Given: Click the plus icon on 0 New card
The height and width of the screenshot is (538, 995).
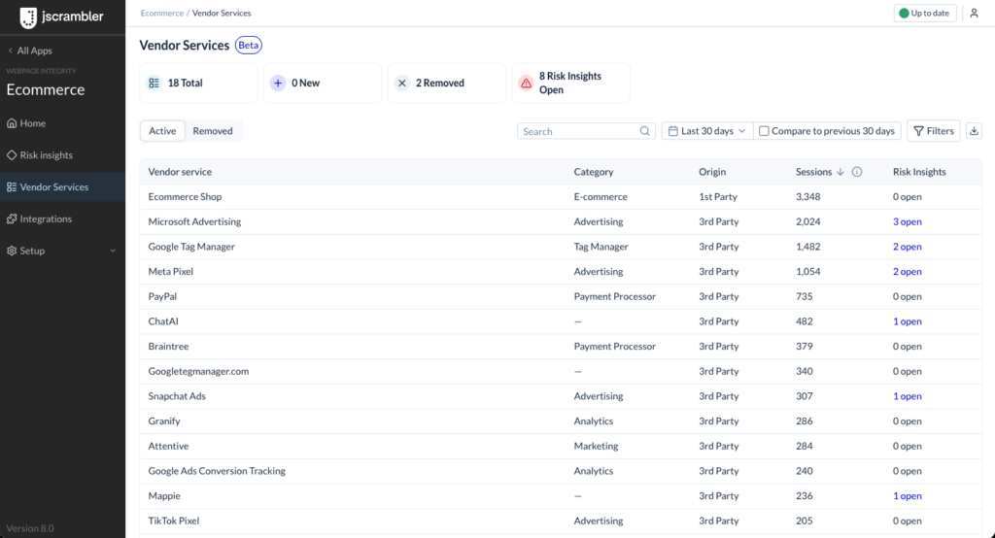Looking at the screenshot, I should pyautogui.click(x=278, y=84).
